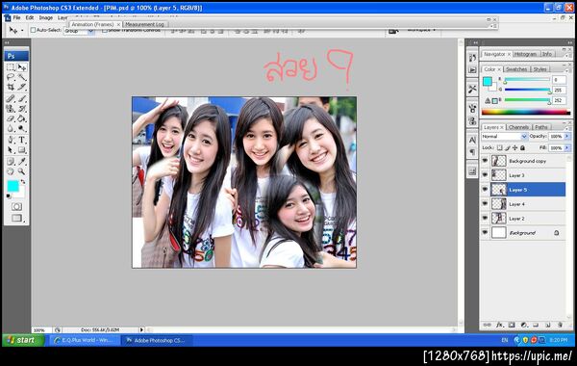Click the foreground color swatch in toolbox
Viewport: 577px width, 366px height.
(13, 186)
